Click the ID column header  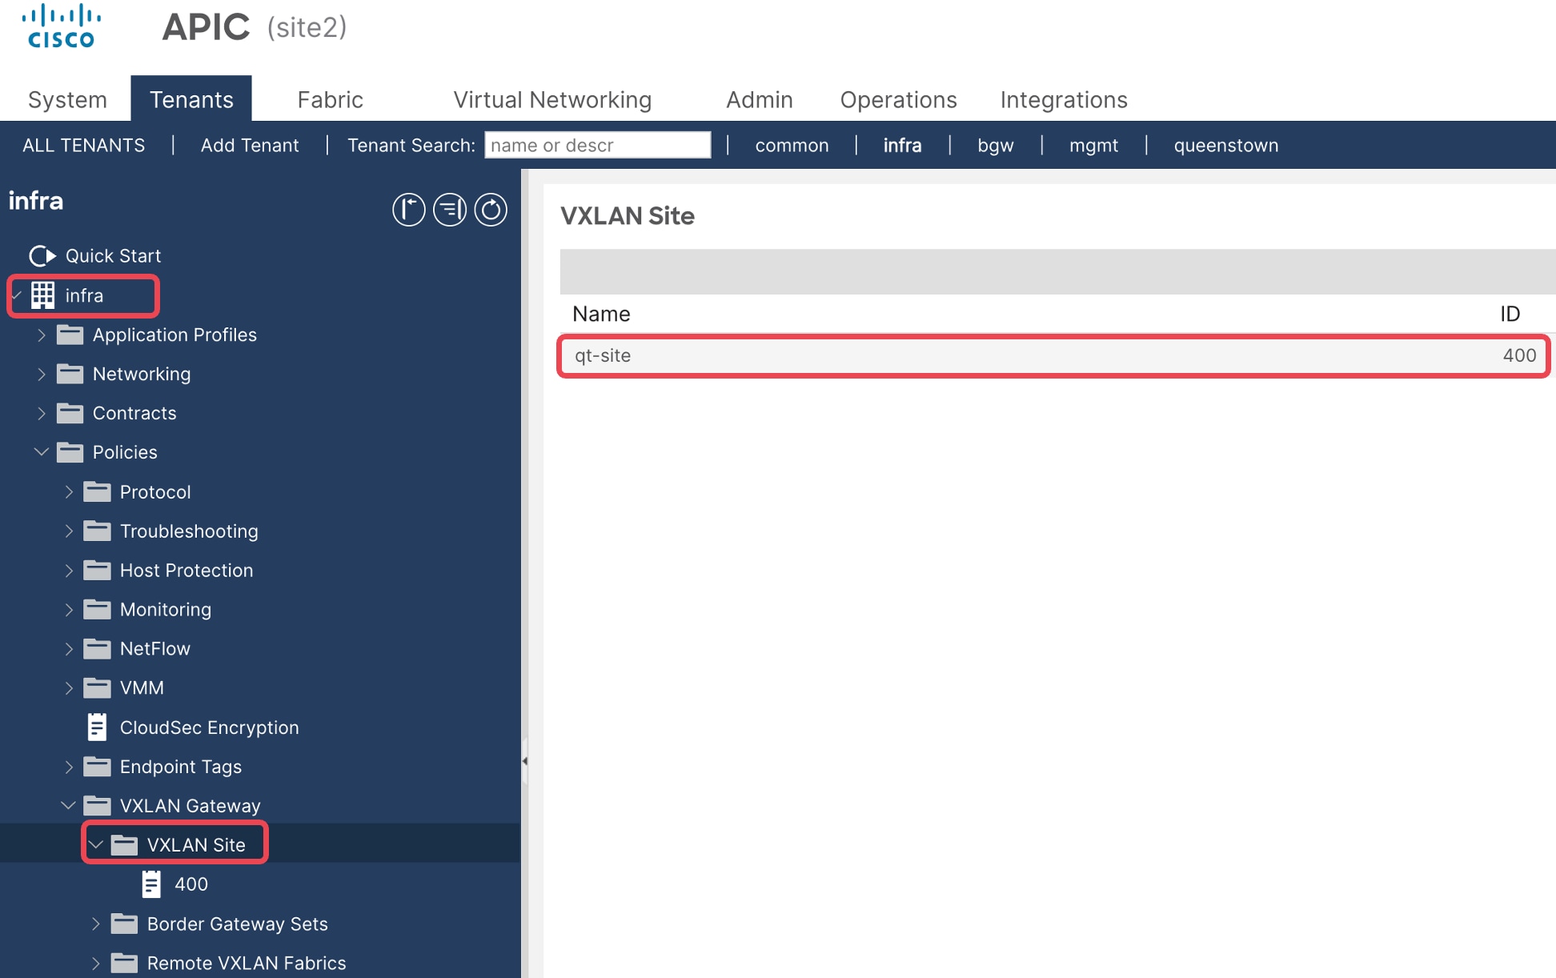(x=1510, y=314)
